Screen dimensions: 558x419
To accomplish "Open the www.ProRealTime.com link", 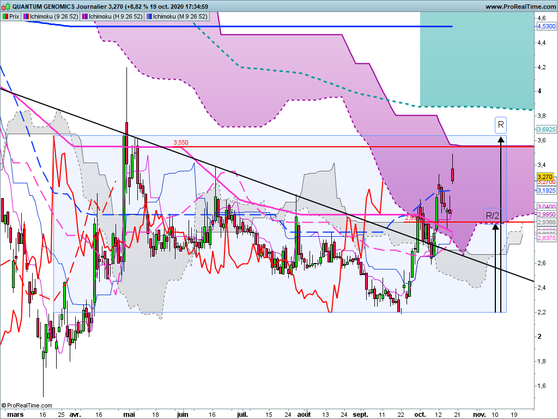I will coord(520,7).
